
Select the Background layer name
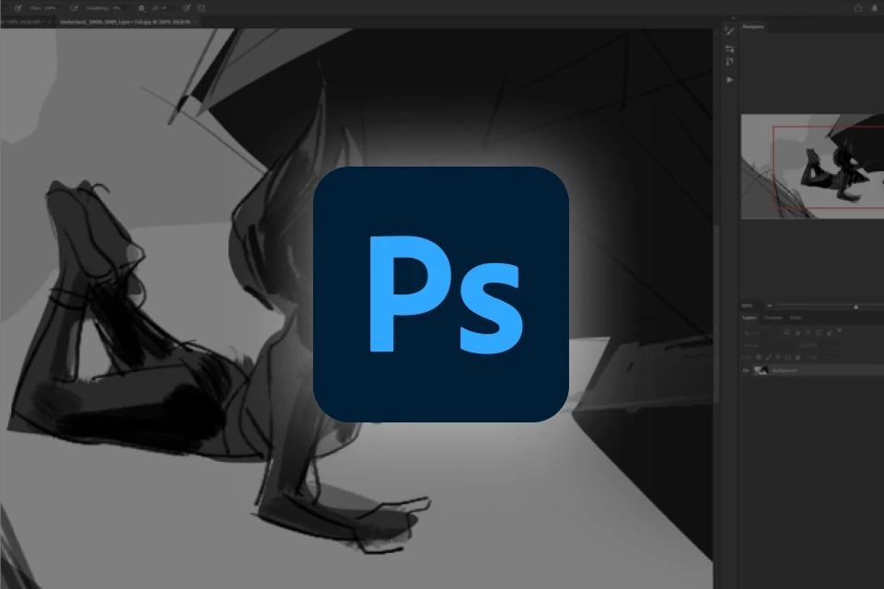point(785,370)
